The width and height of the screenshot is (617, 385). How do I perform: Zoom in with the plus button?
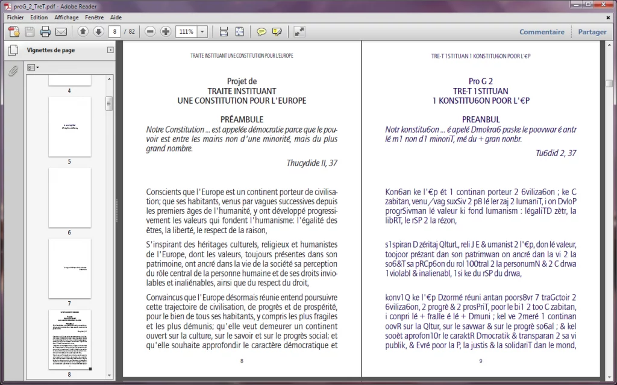(166, 31)
